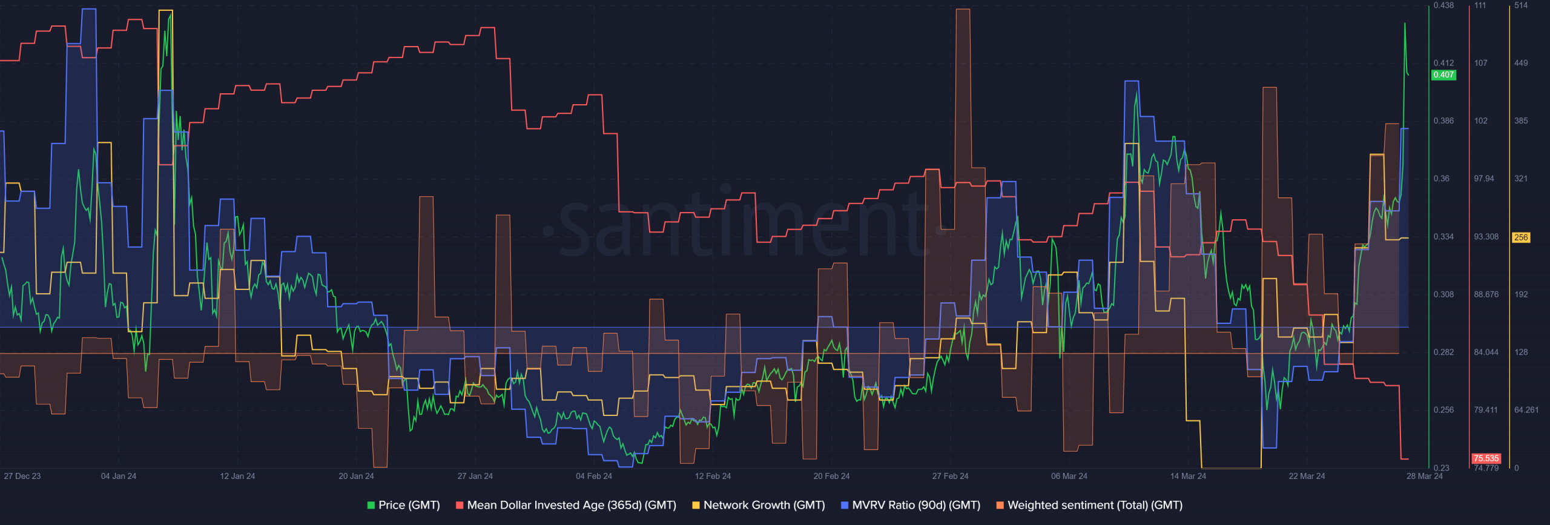
Task: Click the 97.94 axis value
Action: coord(1484,179)
